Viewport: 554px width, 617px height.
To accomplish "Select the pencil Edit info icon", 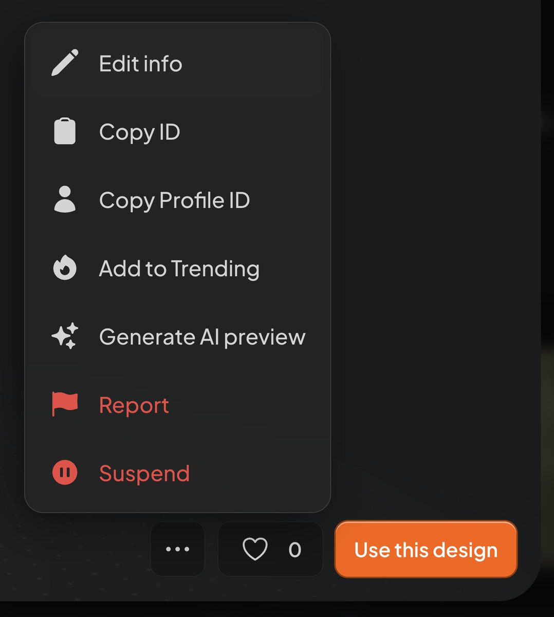I will click(x=64, y=62).
